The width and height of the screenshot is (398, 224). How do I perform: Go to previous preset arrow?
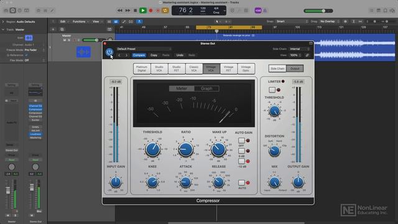pos(119,55)
